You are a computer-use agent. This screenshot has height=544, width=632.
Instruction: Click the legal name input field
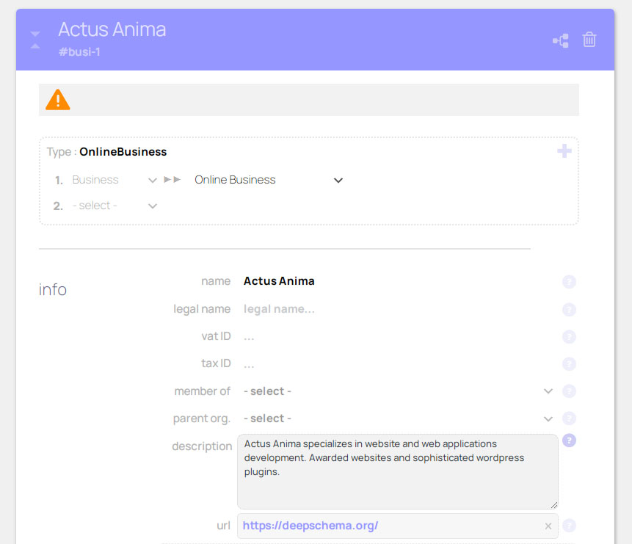[330, 309]
